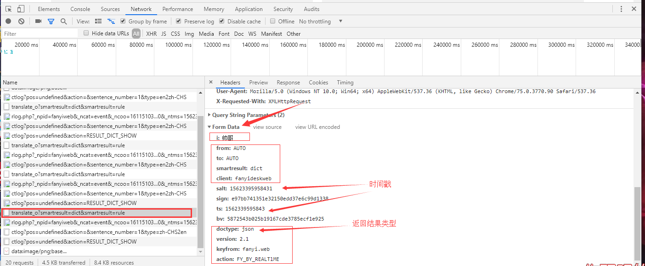Uncheck Preserve log checkbox
The image size is (645, 266).
pyautogui.click(x=179, y=21)
